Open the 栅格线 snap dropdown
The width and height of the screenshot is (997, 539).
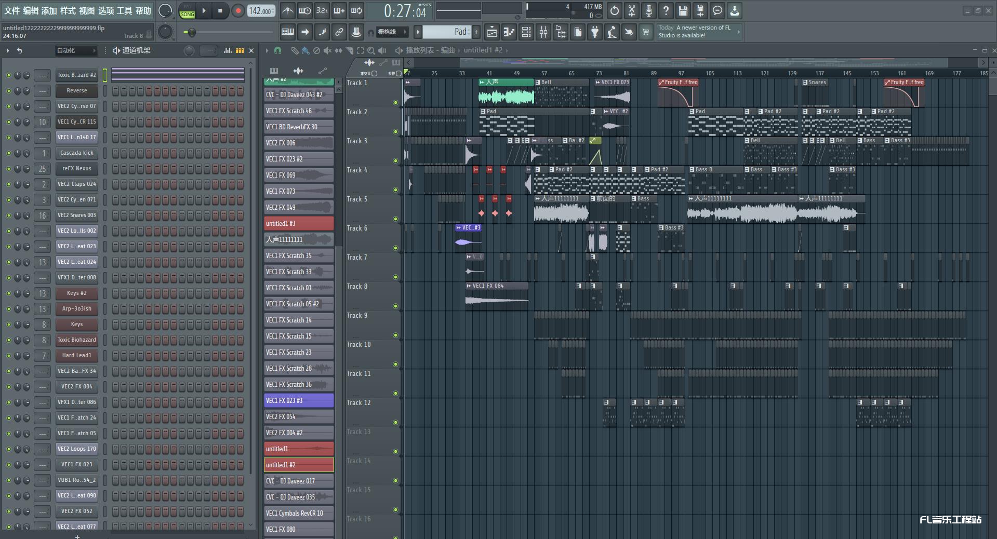392,32
